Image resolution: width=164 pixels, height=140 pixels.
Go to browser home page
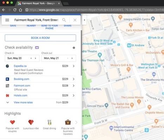[20, 10]
